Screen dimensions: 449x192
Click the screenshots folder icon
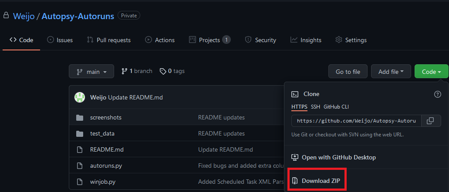point(80,117)
